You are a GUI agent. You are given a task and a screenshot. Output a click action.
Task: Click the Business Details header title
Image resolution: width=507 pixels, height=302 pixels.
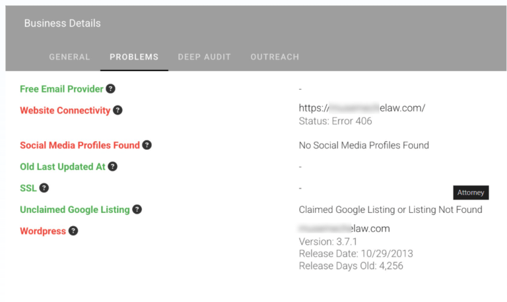(x=63, y=23)
